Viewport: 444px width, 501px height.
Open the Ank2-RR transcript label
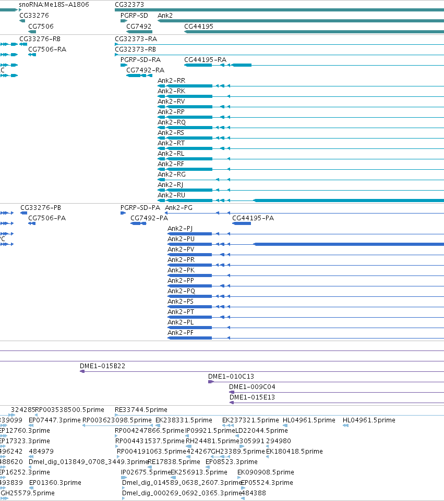click(171, 81)
